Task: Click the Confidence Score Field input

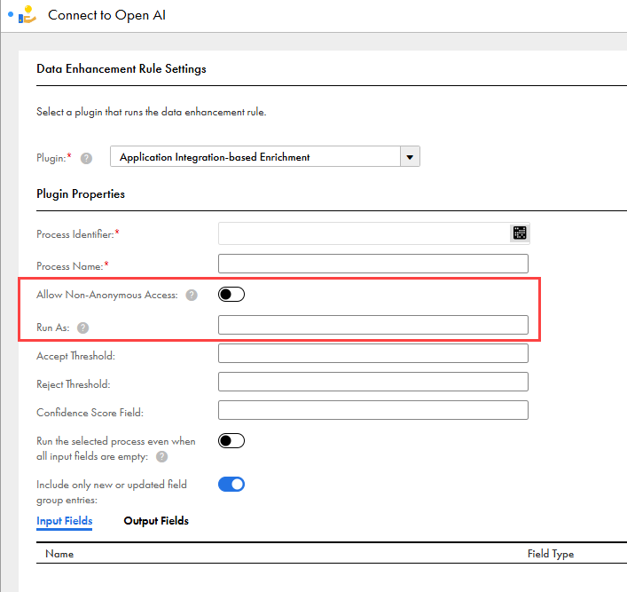Action: 373,410
